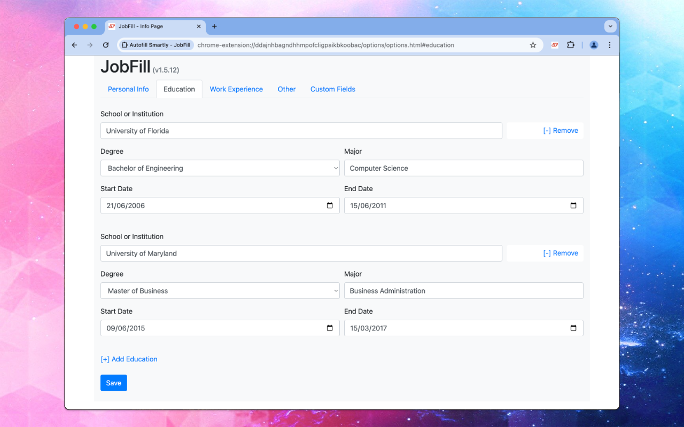Click the browser back arrow
The image size is (684, 427).
74,45
